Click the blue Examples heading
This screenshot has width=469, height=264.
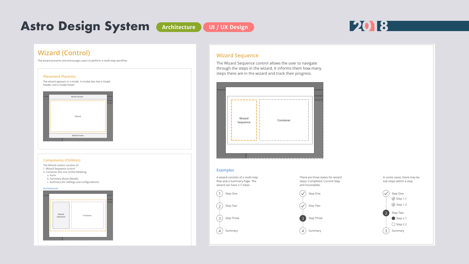click(225, 170)
